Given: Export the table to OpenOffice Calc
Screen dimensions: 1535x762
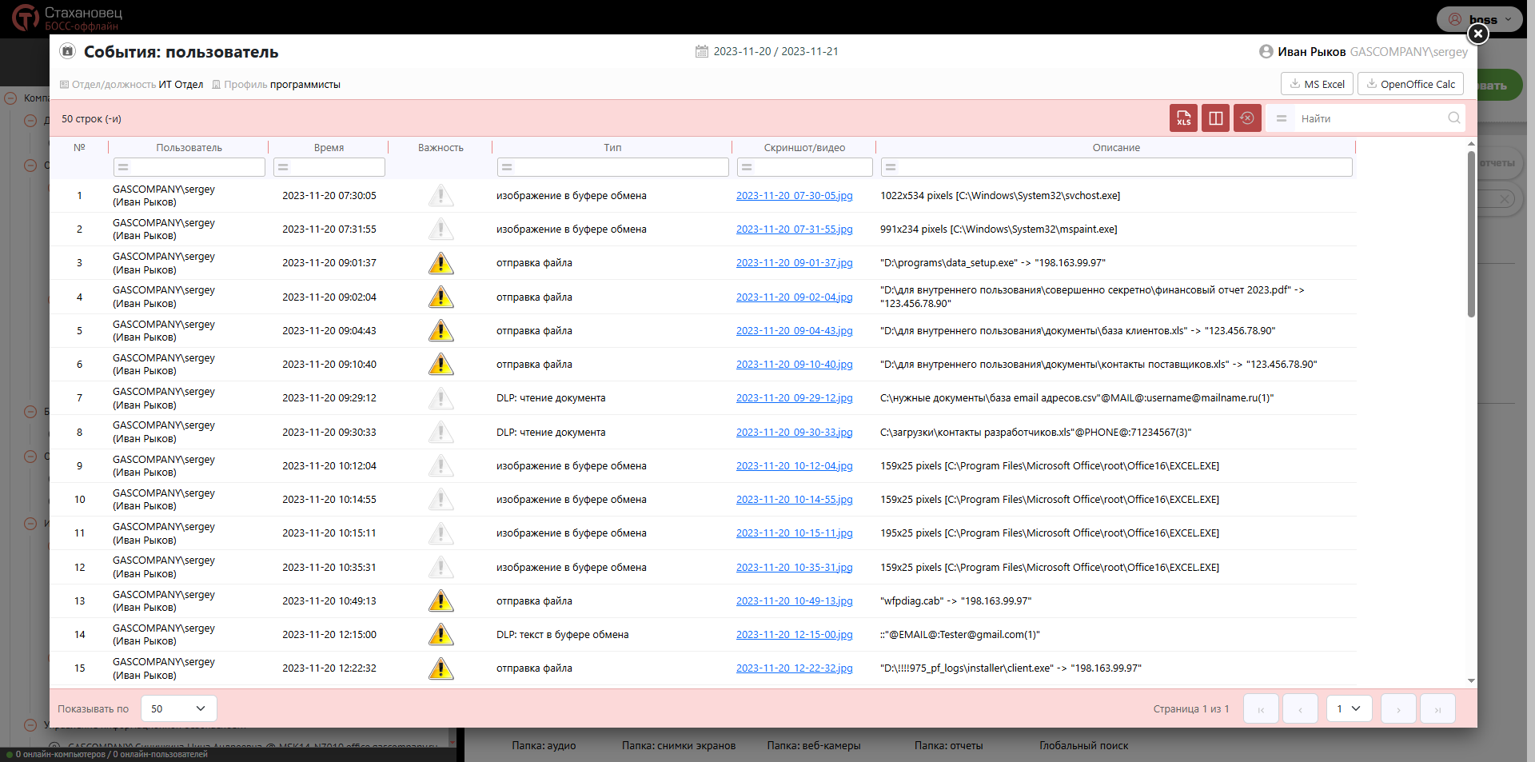Looking at the screenshot, I should 1410,84.
